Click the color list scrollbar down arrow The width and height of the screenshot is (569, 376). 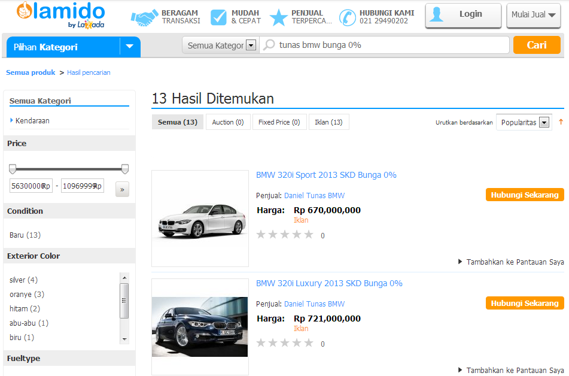point(124,339)
